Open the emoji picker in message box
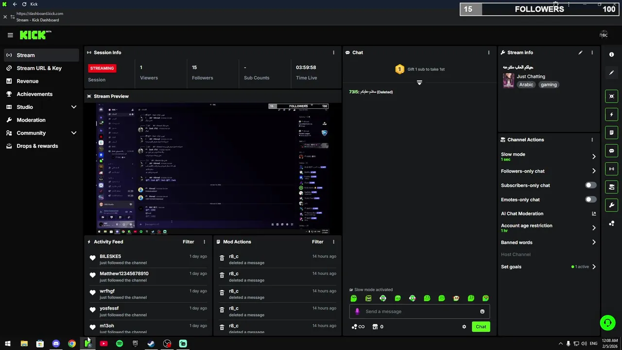 coord(482,312)
